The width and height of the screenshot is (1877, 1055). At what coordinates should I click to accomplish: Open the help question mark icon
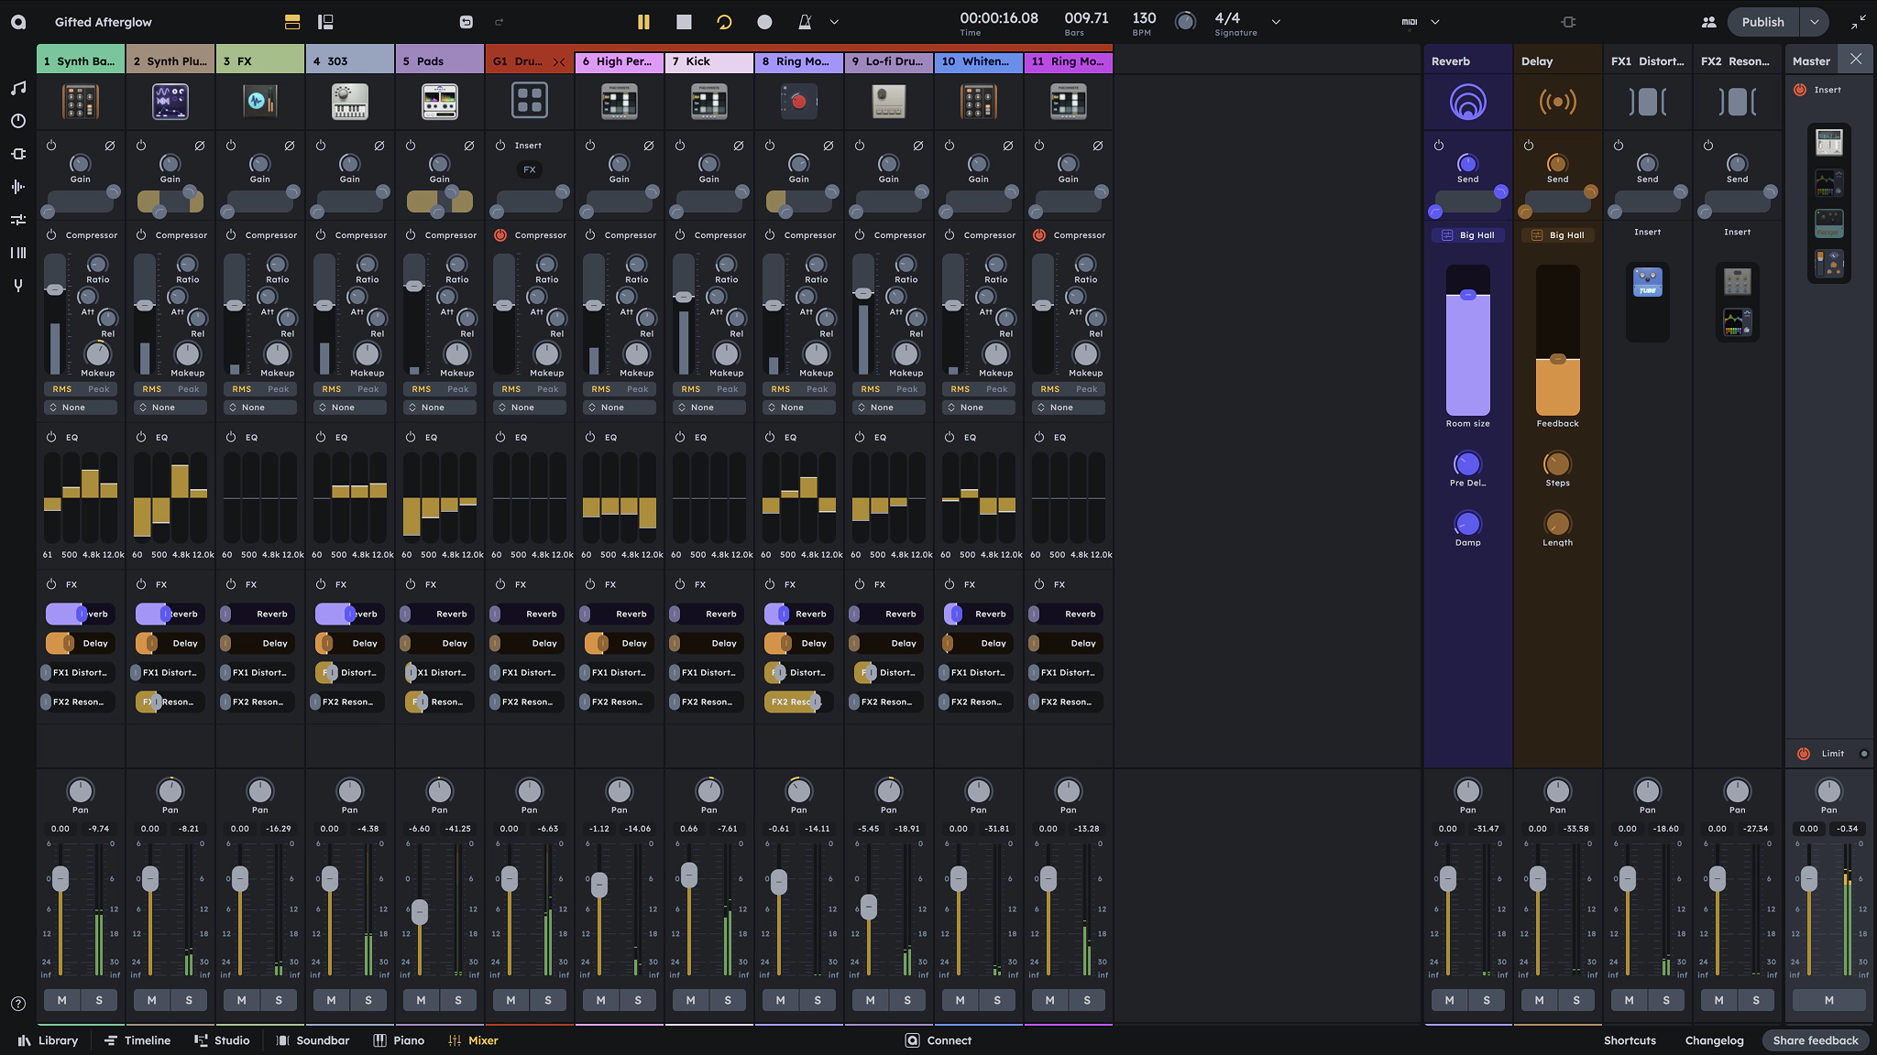tap(18, 1004)
